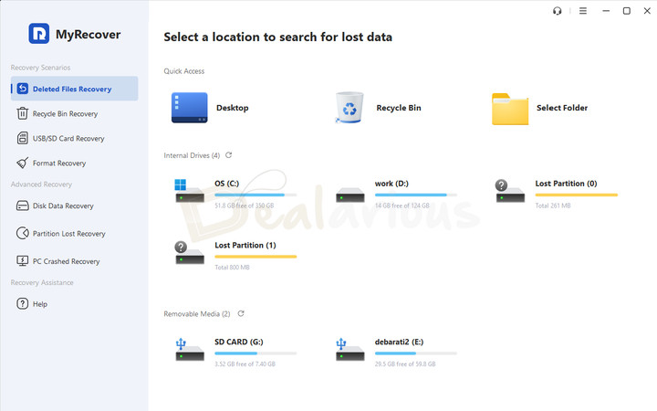Viewport: 657px width, 411px height.
Task: Select the Recycle Bin quick access icon
Action: click(349, 108)
